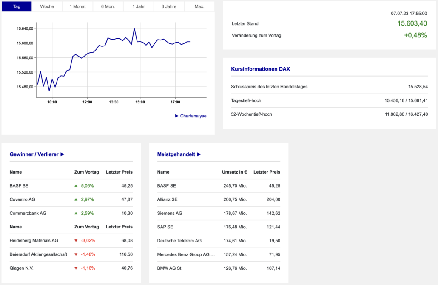This screenshot has height=285, width=438.
Task: Click red down arrow for Qiagen N.V.
Action: pos(76,268)
